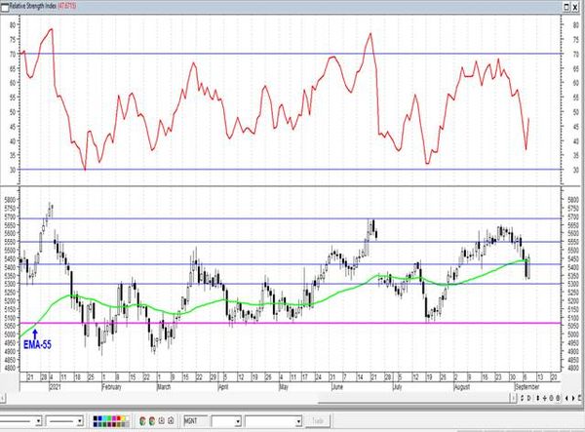Click the clock icon in bottom toolbar
Viewport: 585px width, 432px height.
point(162,420)
